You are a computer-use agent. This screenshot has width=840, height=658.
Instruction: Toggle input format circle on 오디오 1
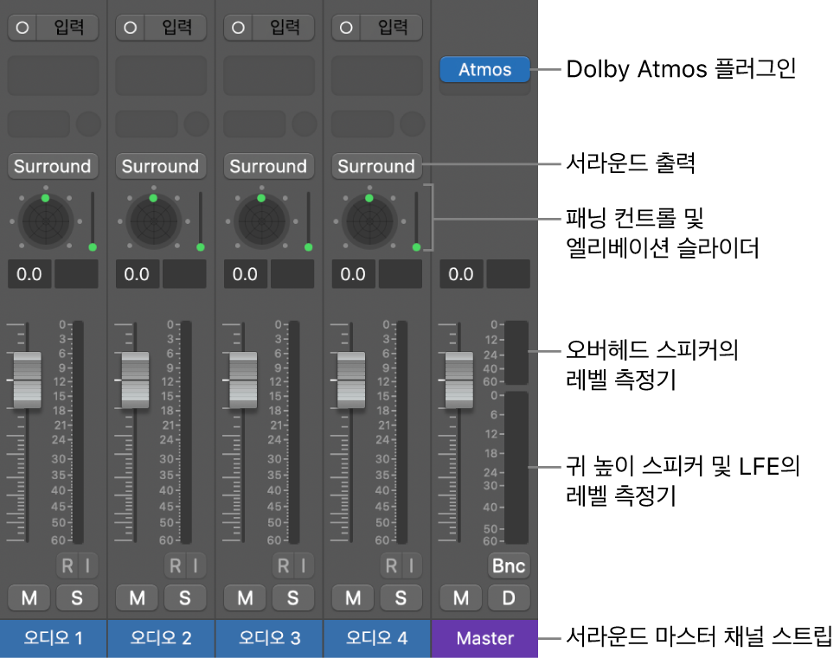click(x=22, y=28)
